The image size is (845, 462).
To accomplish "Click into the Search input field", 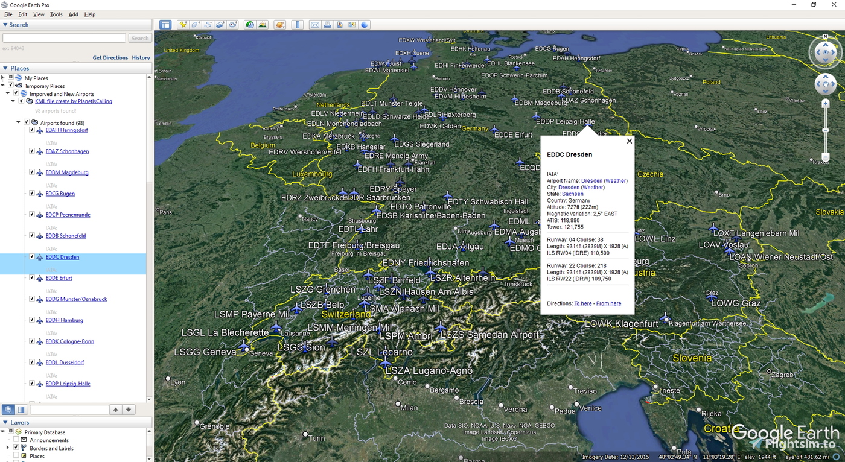I will (x=64, y=38).
